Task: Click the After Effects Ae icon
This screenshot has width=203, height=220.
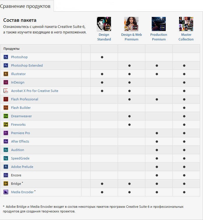Action: coord(6,141)
